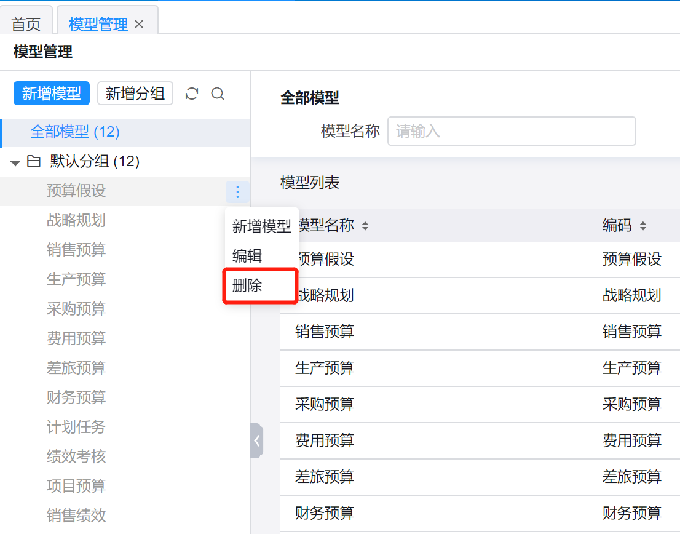Close the 模型管理 tab with X
This screenshot has height=534, width=680.
139,24
